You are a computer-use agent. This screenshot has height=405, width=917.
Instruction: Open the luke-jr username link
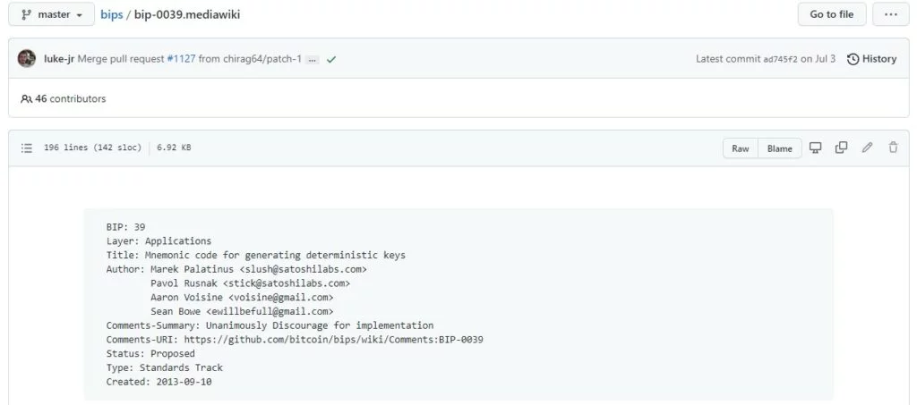click(x=58, y=59)
